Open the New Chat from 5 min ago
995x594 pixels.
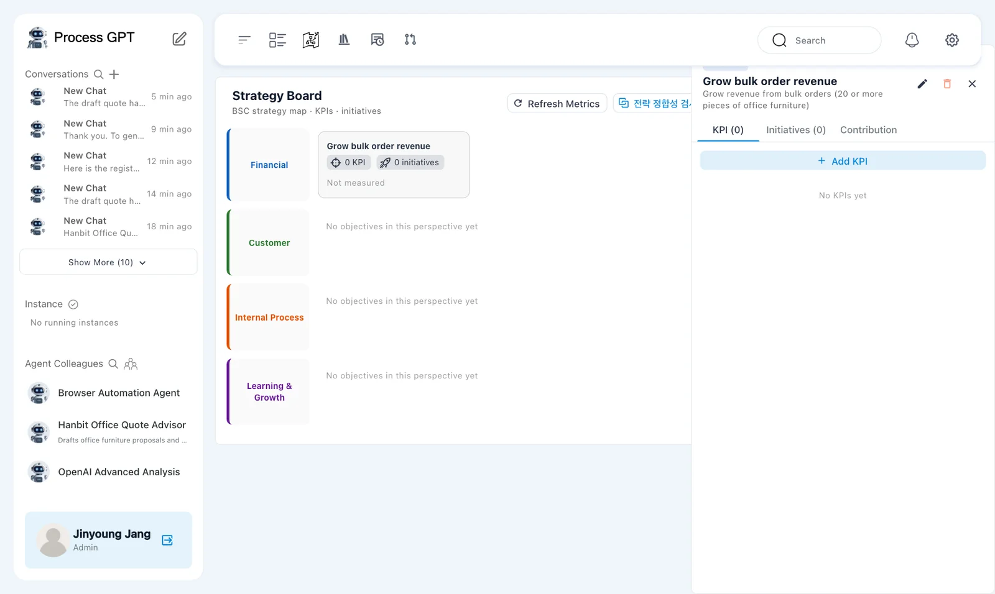[x=109, y=97]
